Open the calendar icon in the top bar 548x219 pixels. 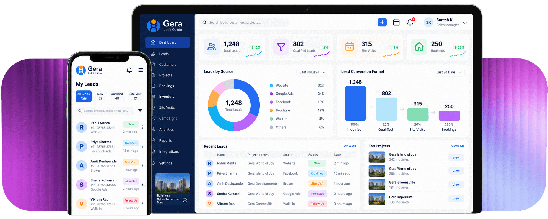[396, 22]
